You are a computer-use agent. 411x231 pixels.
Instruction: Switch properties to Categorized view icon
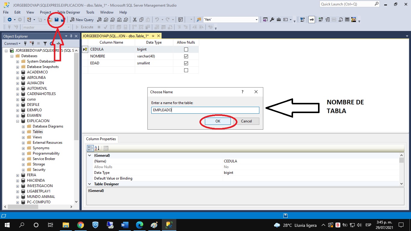pyautogui.click(x=90, y=148)
